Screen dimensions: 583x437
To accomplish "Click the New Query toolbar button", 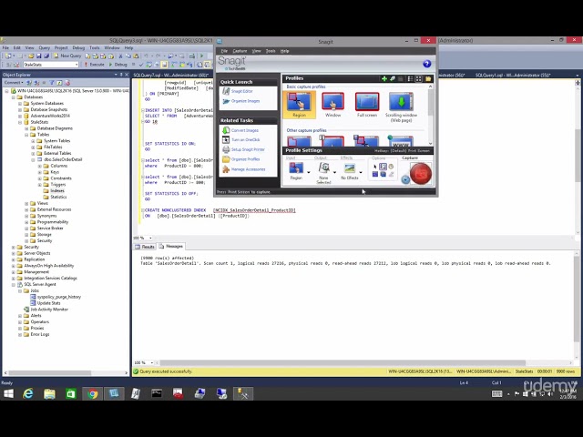I will click(x=67, y=56).
